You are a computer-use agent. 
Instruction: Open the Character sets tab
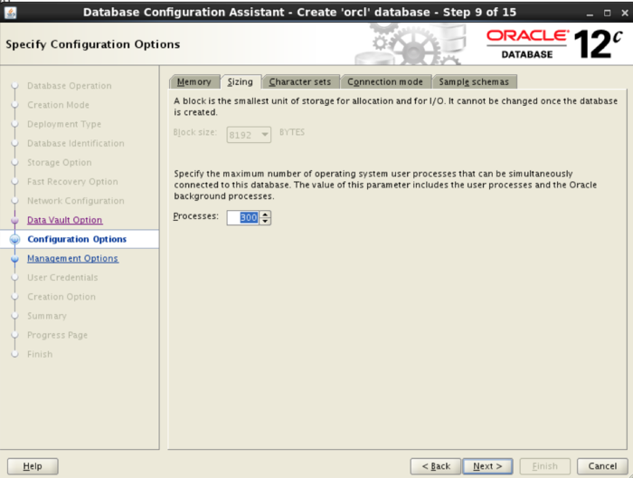300,81
